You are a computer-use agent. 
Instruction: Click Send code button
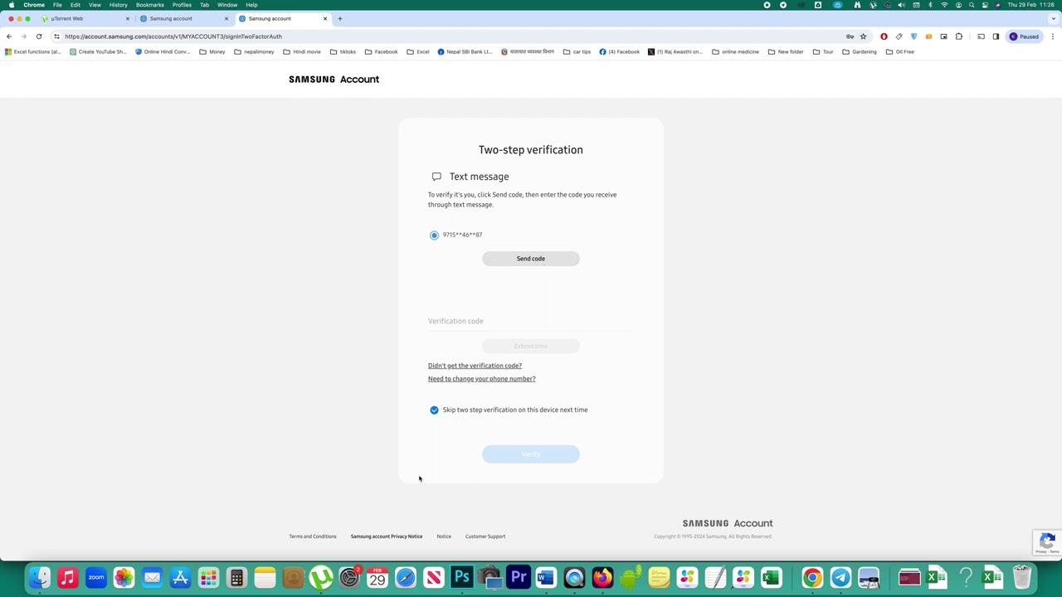(x=530, y=258)
